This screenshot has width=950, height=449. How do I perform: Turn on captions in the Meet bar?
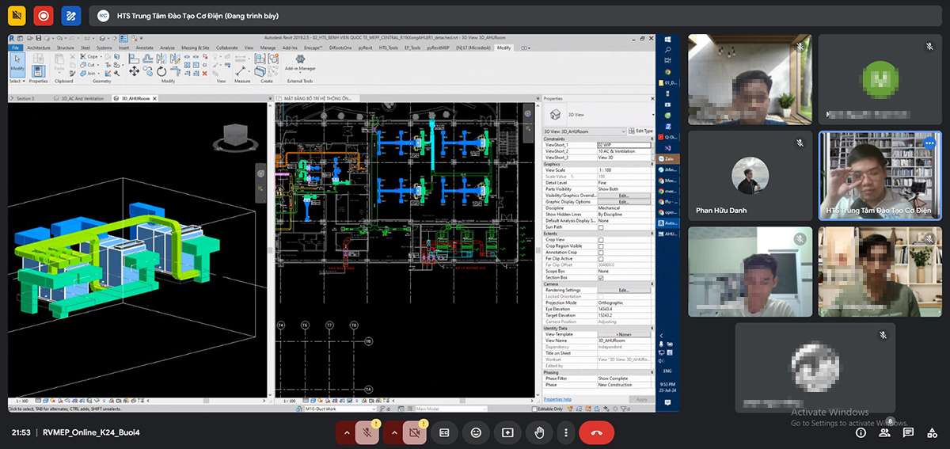point(444,432)
